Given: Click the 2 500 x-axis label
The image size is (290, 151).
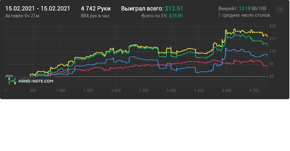Looking at the screenshot, I should click(144, 91).
